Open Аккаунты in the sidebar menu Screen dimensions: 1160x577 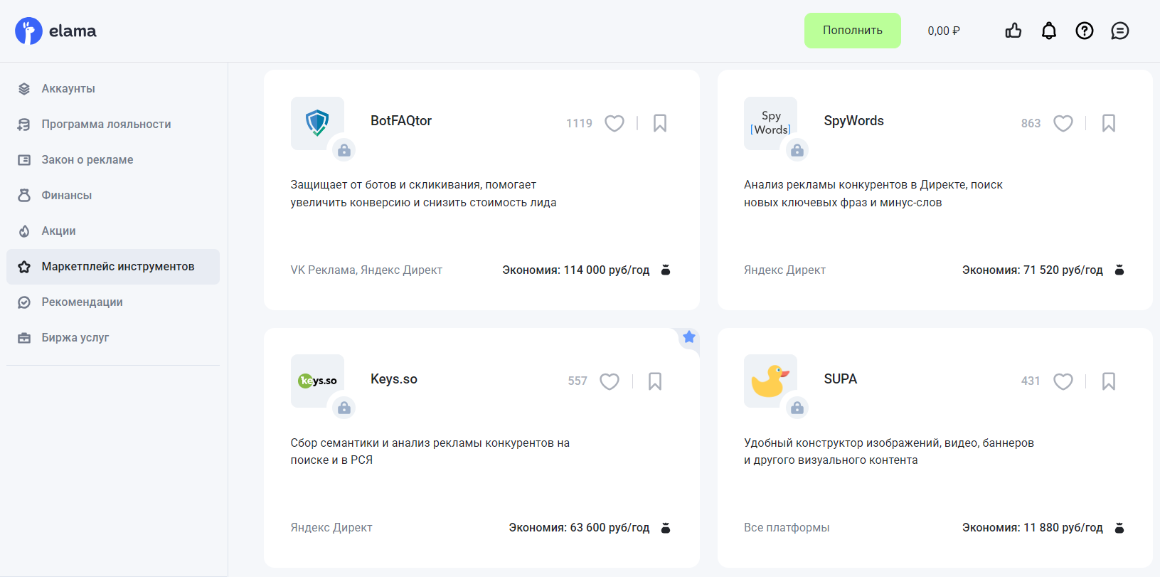113,89
